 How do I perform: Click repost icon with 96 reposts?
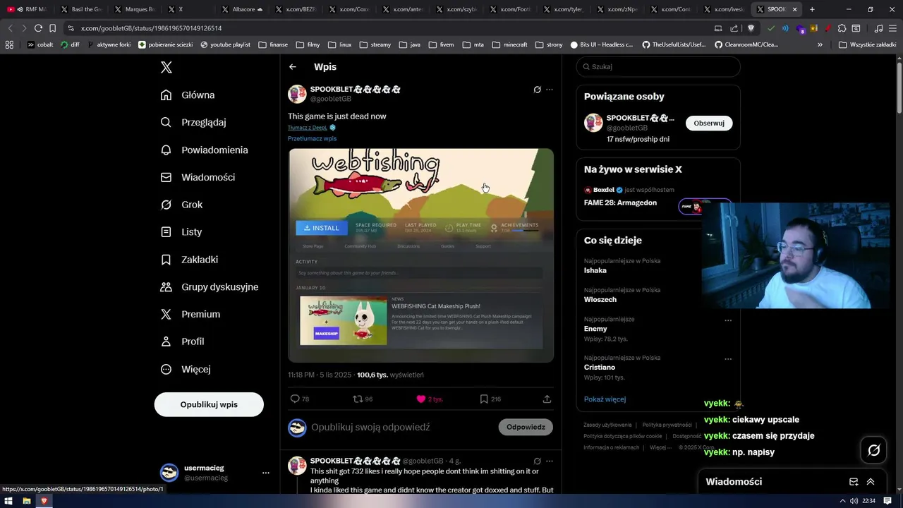pyautogui.click(x=358, y=399)
